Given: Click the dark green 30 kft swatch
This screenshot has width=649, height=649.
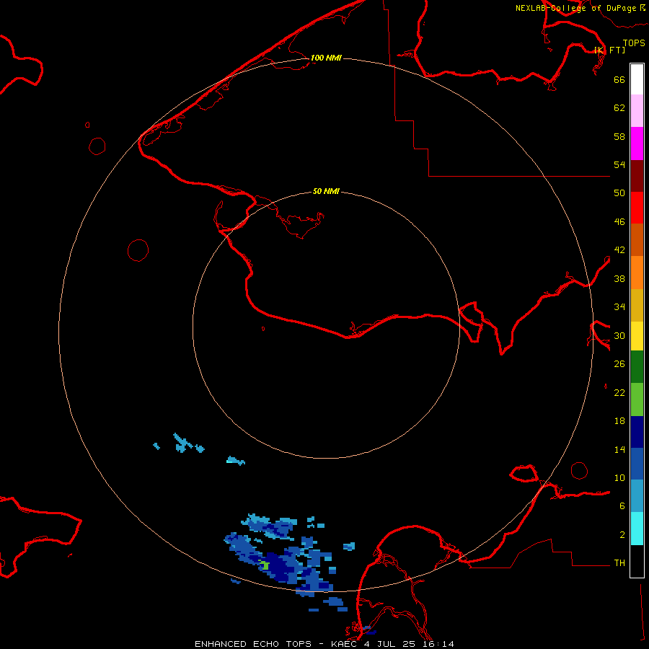Looking at the screenshot, I should [x=637, y=367].
